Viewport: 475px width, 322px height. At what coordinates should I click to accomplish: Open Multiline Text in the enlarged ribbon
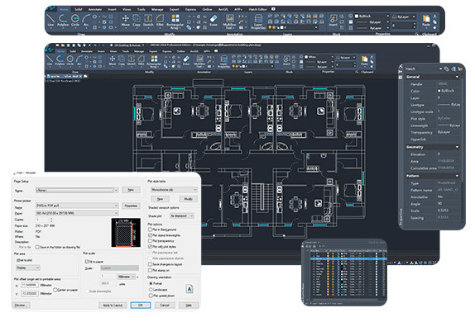click(x=229, y=21)
